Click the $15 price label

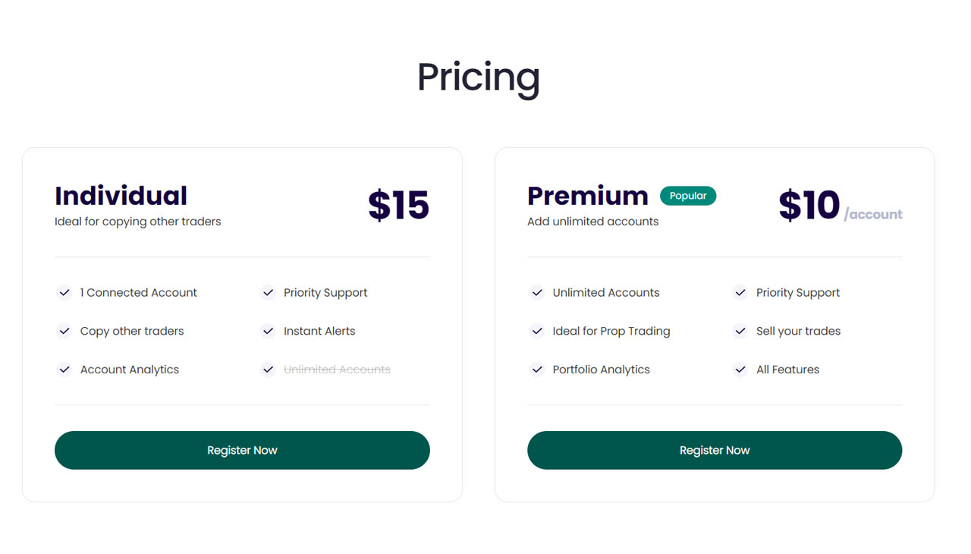tap(398, 206)
